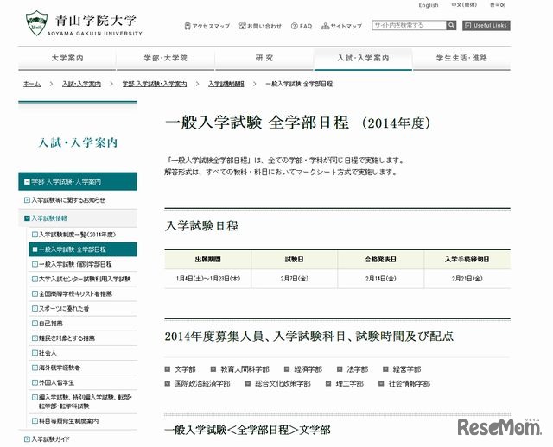This screenshot has width=553, height=447.
Task: Select 自己推薦 in the sidebar menu
Action: pos(54,324)
